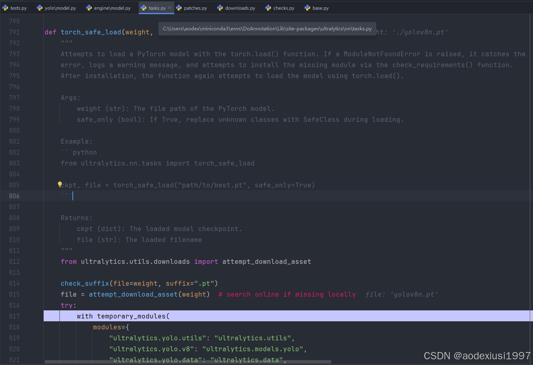Switch to the checks.py tab
Image resolution: width=533 pixels, height=365 pixels.
(280, 8)
